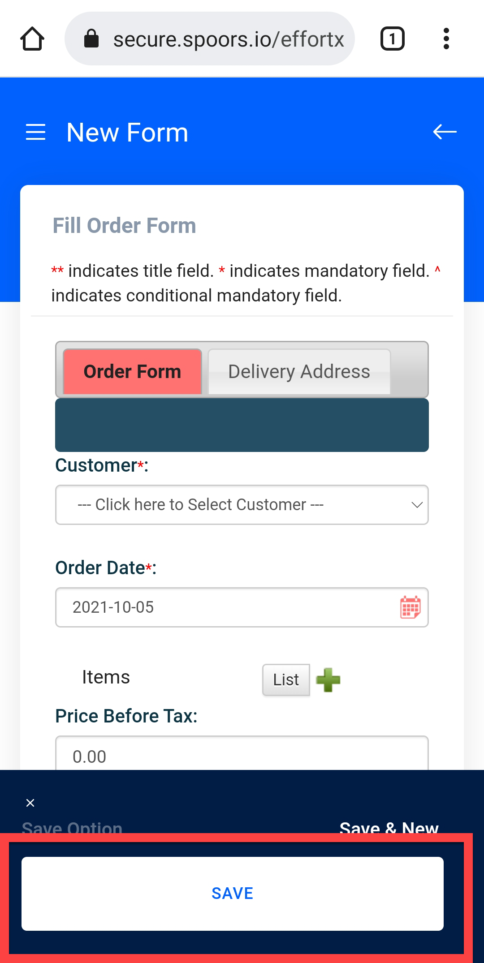Image resolution: width=484 pixels, height=963 pixels.
Task: Tap the site security lock icon
Action: [x=91, y=39]
